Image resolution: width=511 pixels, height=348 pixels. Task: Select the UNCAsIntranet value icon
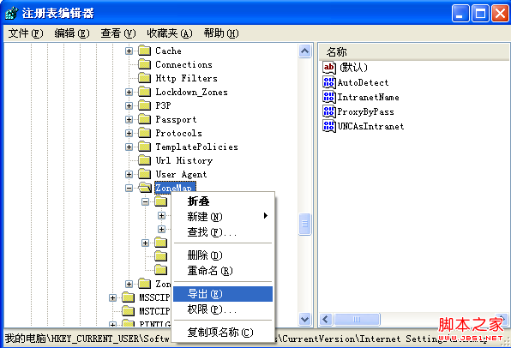[x=329, y=126]
